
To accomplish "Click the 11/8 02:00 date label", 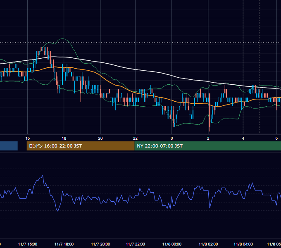I will [208, 244].
